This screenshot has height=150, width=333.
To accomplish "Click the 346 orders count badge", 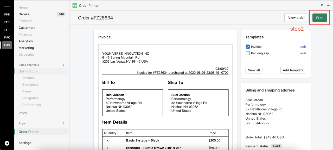I will tap(61, 14).
